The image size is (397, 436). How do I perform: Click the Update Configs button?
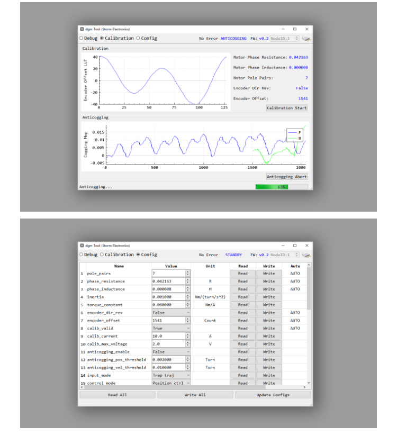273,395
